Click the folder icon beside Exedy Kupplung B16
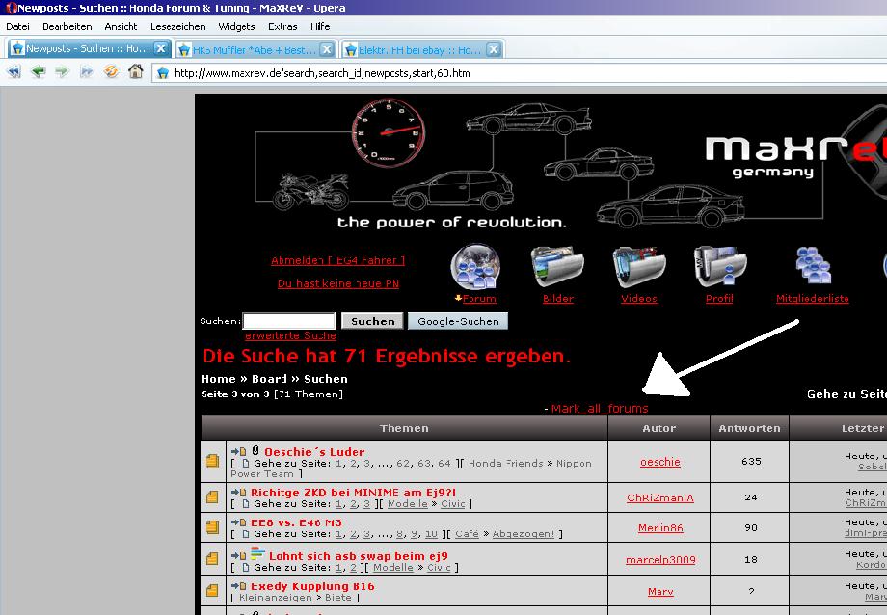The width and height of the screenshot is (887, 615). coord(213,591)
